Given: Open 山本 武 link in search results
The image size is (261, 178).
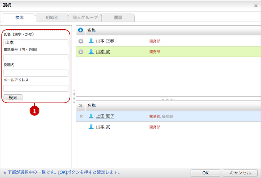Looking at the screenshot, I should tap(103, 52).
